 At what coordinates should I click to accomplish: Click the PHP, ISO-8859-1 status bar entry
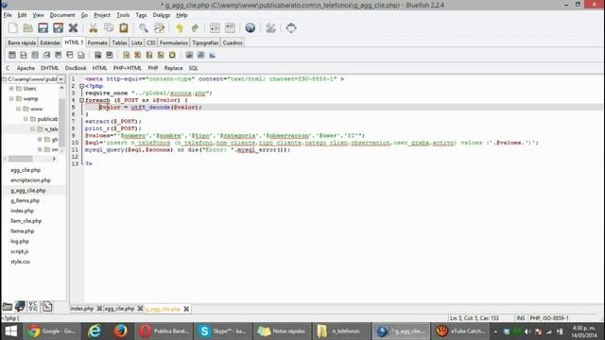[x=549, y=318]
